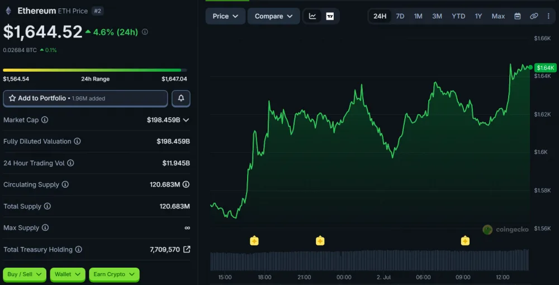Click the green $1.64K current price tag
This screenshot has height=285, width=559.
click(x=545, y=68)
